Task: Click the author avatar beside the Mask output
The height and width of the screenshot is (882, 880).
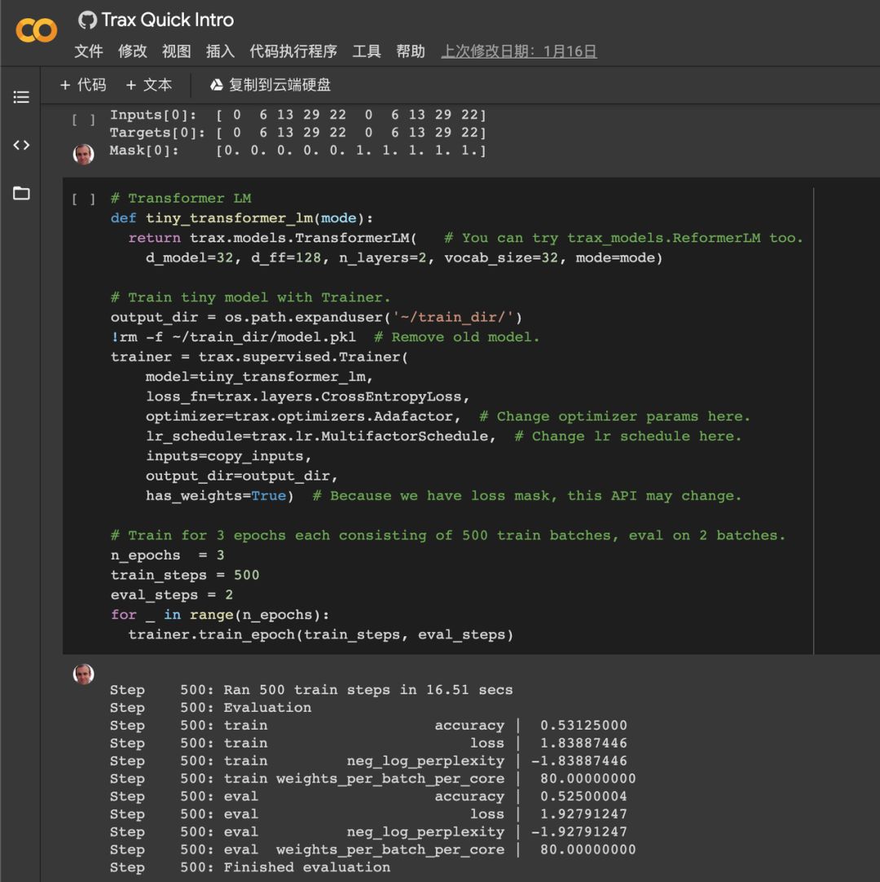Action: click(x=83, y=153)
